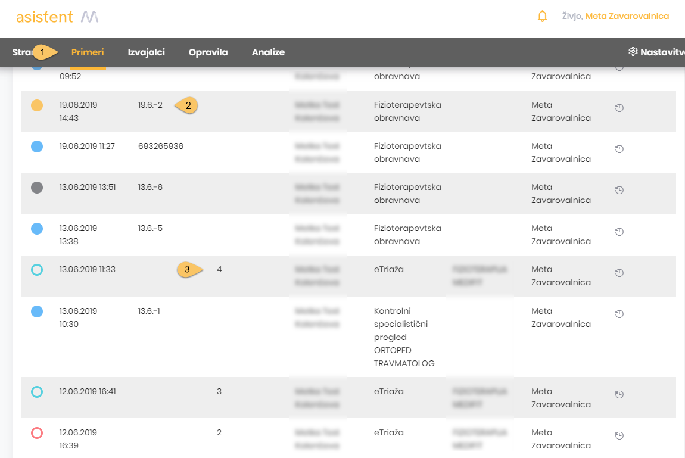Go to the Opravila tab

[x=208, y=52]
